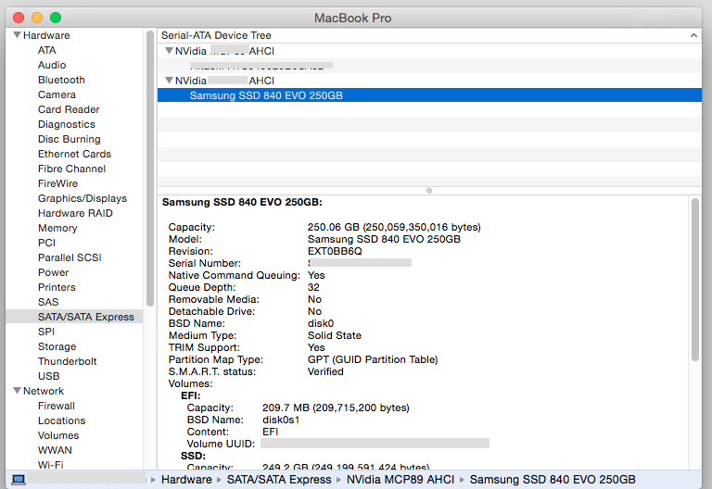Select SAS in the sidebar
712x489 pixels.
[x=48, y=302]
